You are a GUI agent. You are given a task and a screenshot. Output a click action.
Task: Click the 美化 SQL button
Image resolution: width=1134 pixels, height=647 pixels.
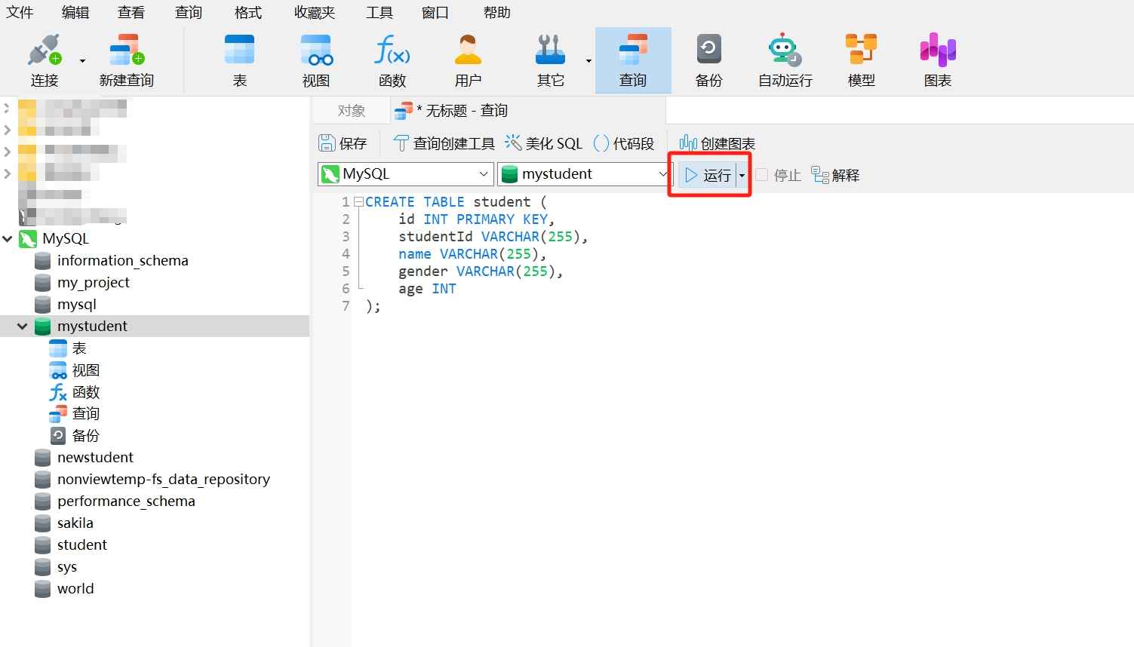[x=544, y=143]
